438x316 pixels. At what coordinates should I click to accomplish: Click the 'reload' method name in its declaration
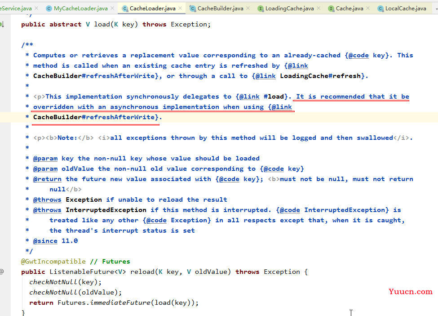(142, 272)
